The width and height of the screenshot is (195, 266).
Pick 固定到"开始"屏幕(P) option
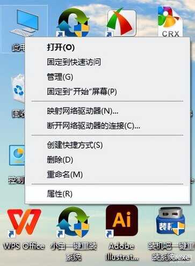[107, 92]
